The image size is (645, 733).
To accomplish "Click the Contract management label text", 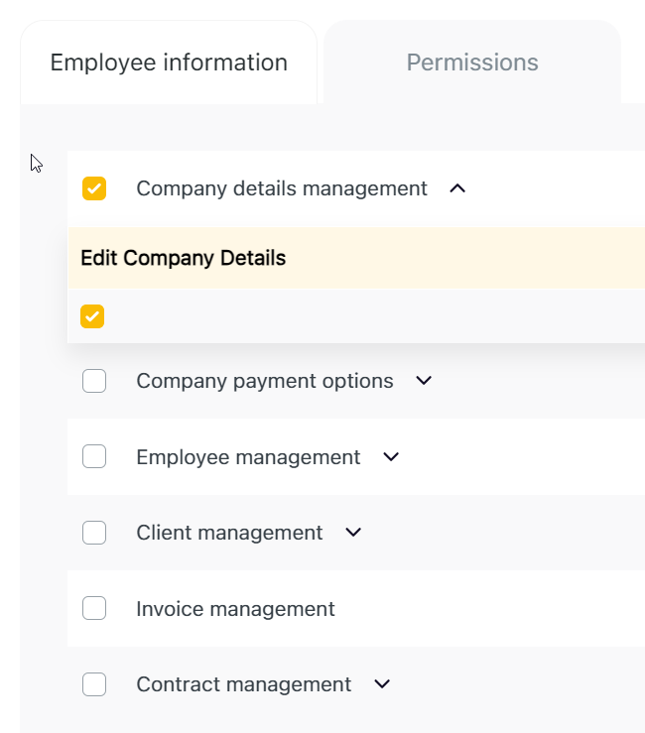I will pyautogui.click(x=243, y=684).
